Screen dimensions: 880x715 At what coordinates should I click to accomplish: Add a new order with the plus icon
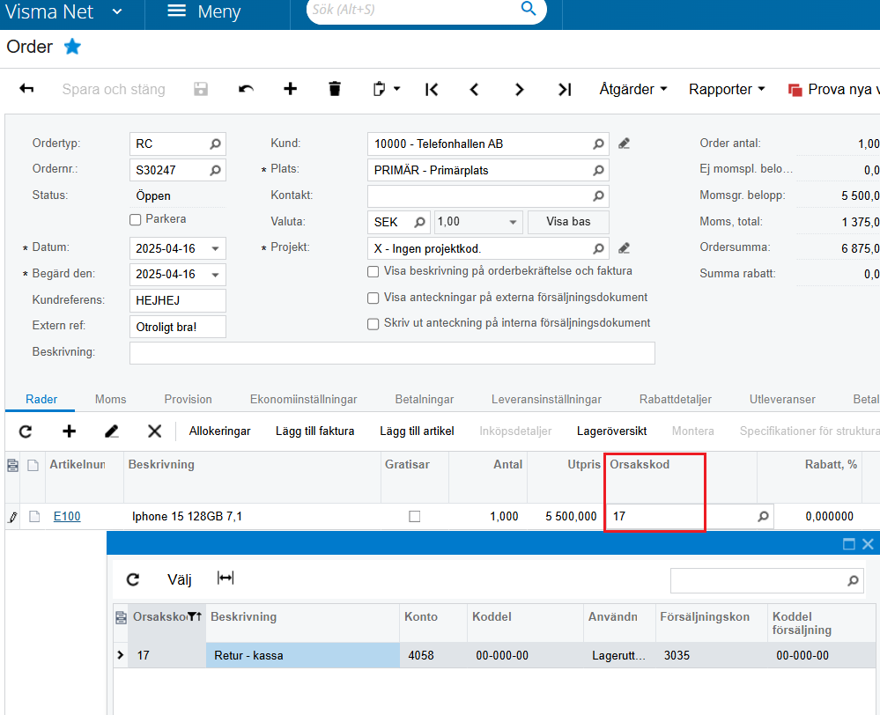point(290,89)
